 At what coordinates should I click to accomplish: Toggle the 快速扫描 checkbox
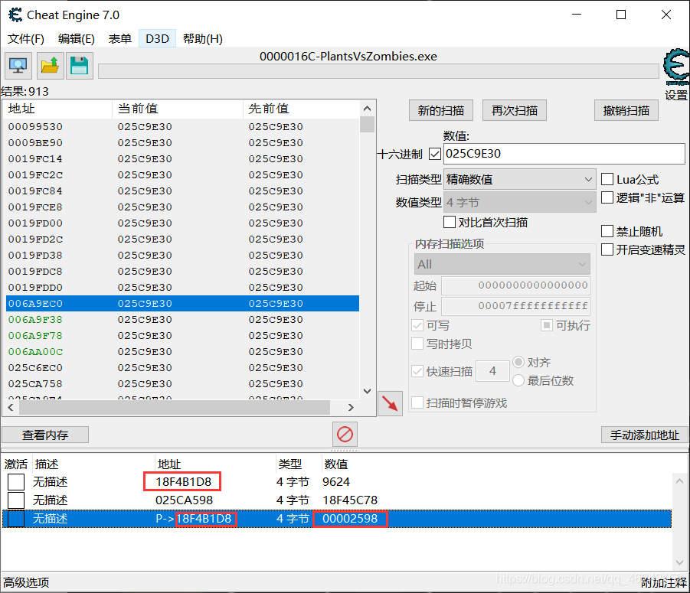click(x=417, y=371)
